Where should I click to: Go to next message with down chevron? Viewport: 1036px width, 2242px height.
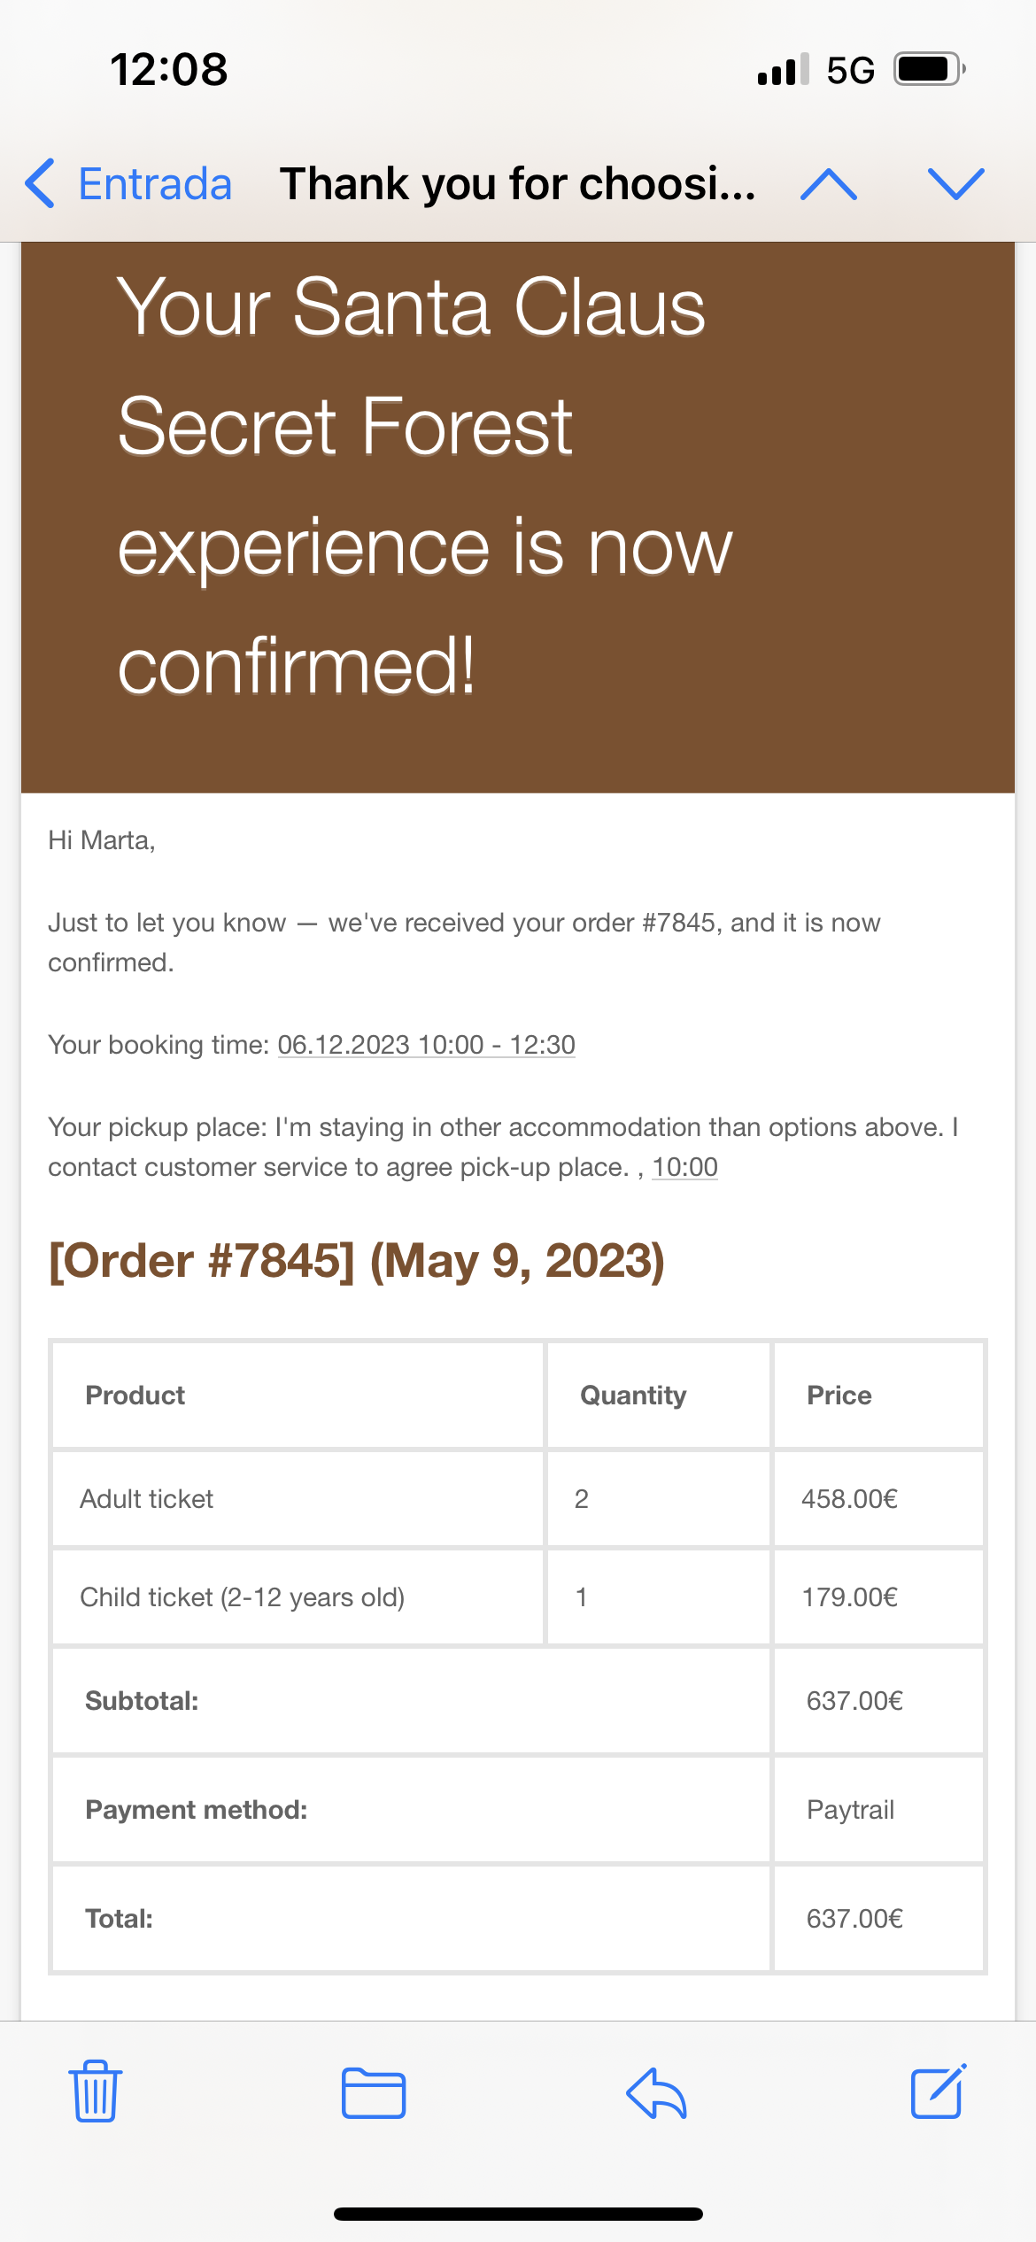click(x=955, y=184)
